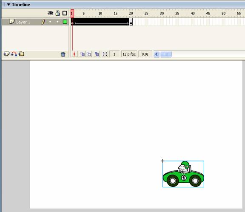Click the Add Motion Guide icon
Image resolution: width=245 pixels, height=212 pixels.
[14, 54]
